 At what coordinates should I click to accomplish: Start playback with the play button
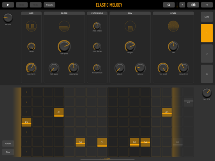tap(8, 5)
